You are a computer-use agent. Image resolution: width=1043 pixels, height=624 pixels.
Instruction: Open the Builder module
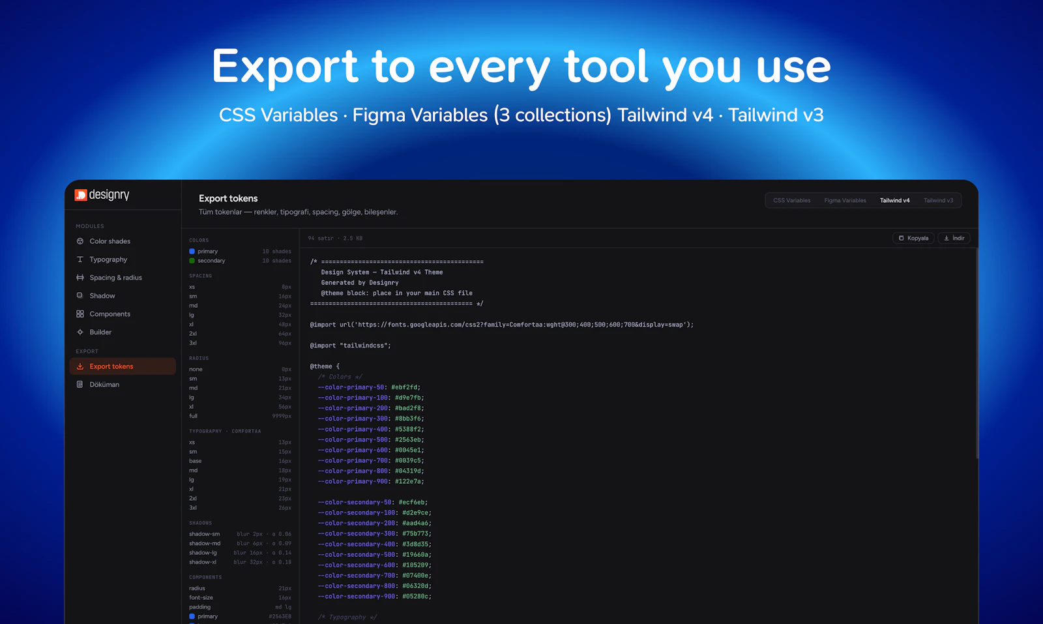click(x=123, y=333)
